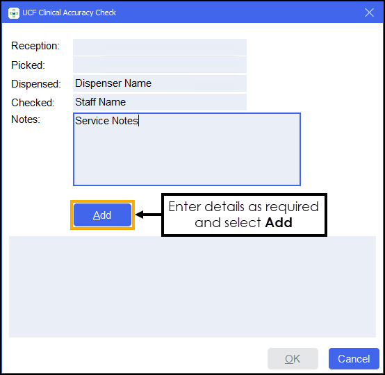Click the Dispensed: label

pos(36,84)
